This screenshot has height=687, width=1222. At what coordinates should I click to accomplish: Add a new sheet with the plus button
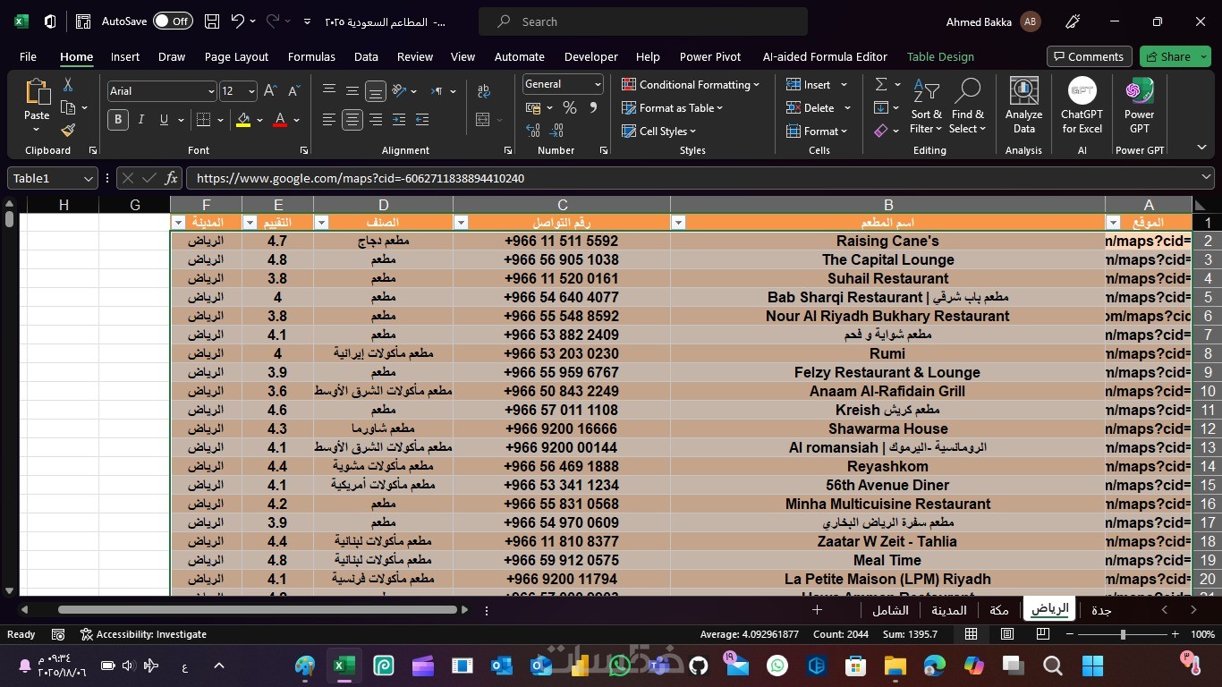[x=817, y=610]
